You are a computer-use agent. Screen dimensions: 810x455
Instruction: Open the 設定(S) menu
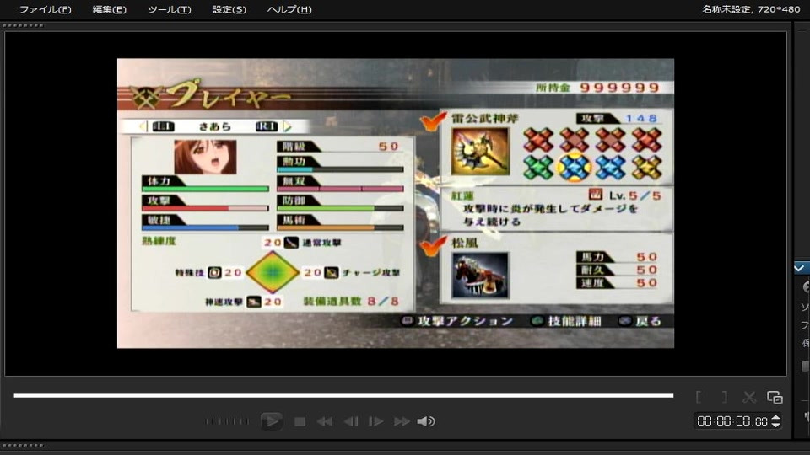pos(229,9)
